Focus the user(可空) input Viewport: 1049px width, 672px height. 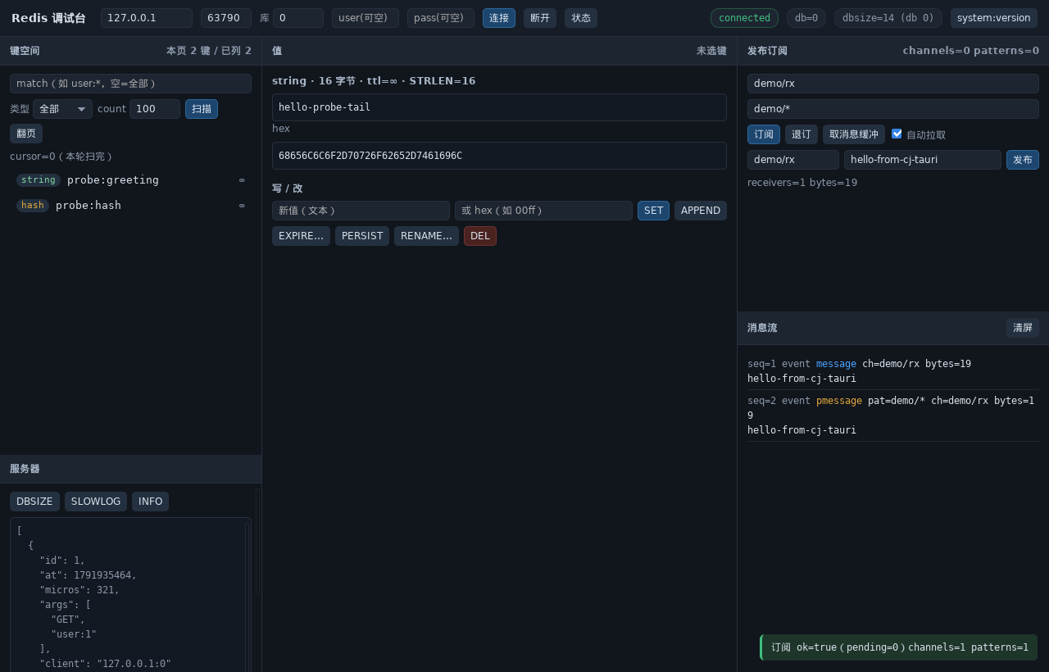366,18
